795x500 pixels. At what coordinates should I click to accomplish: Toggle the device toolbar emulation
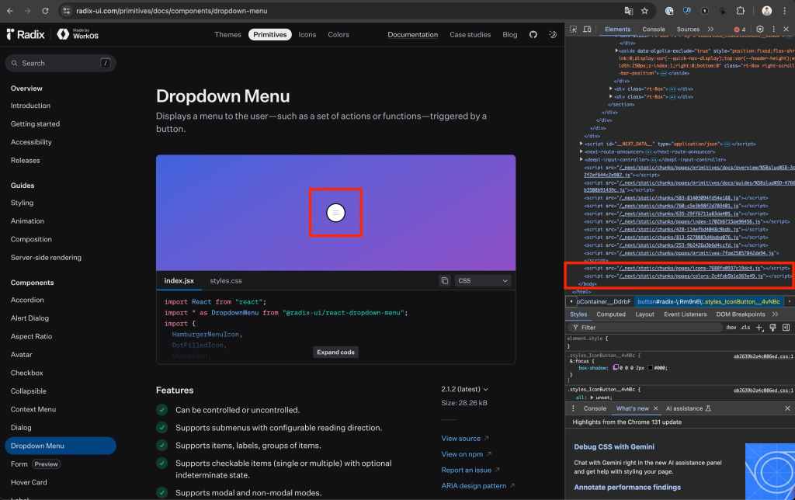pyautogui.click(x=587, y=30)
